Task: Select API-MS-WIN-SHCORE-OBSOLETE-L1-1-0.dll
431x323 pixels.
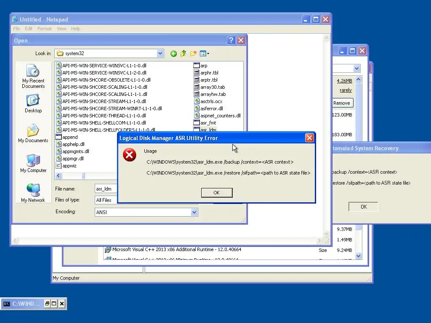Action: click(x=104, y=80)
